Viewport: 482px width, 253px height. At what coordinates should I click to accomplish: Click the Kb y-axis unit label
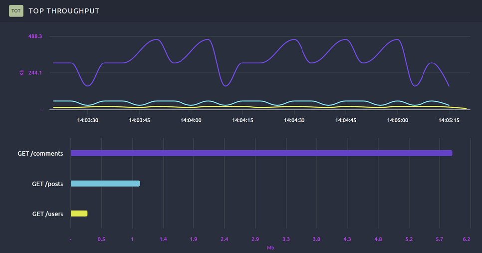(x=21, y=73)
